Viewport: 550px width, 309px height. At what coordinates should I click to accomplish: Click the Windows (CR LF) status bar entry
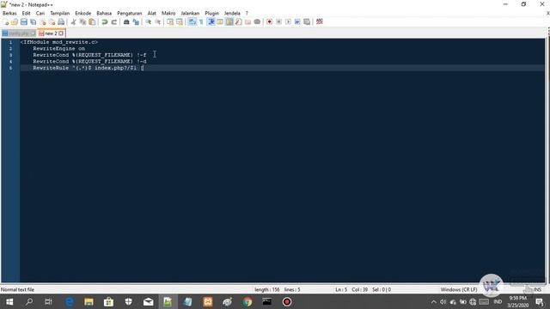coord(459,290)
